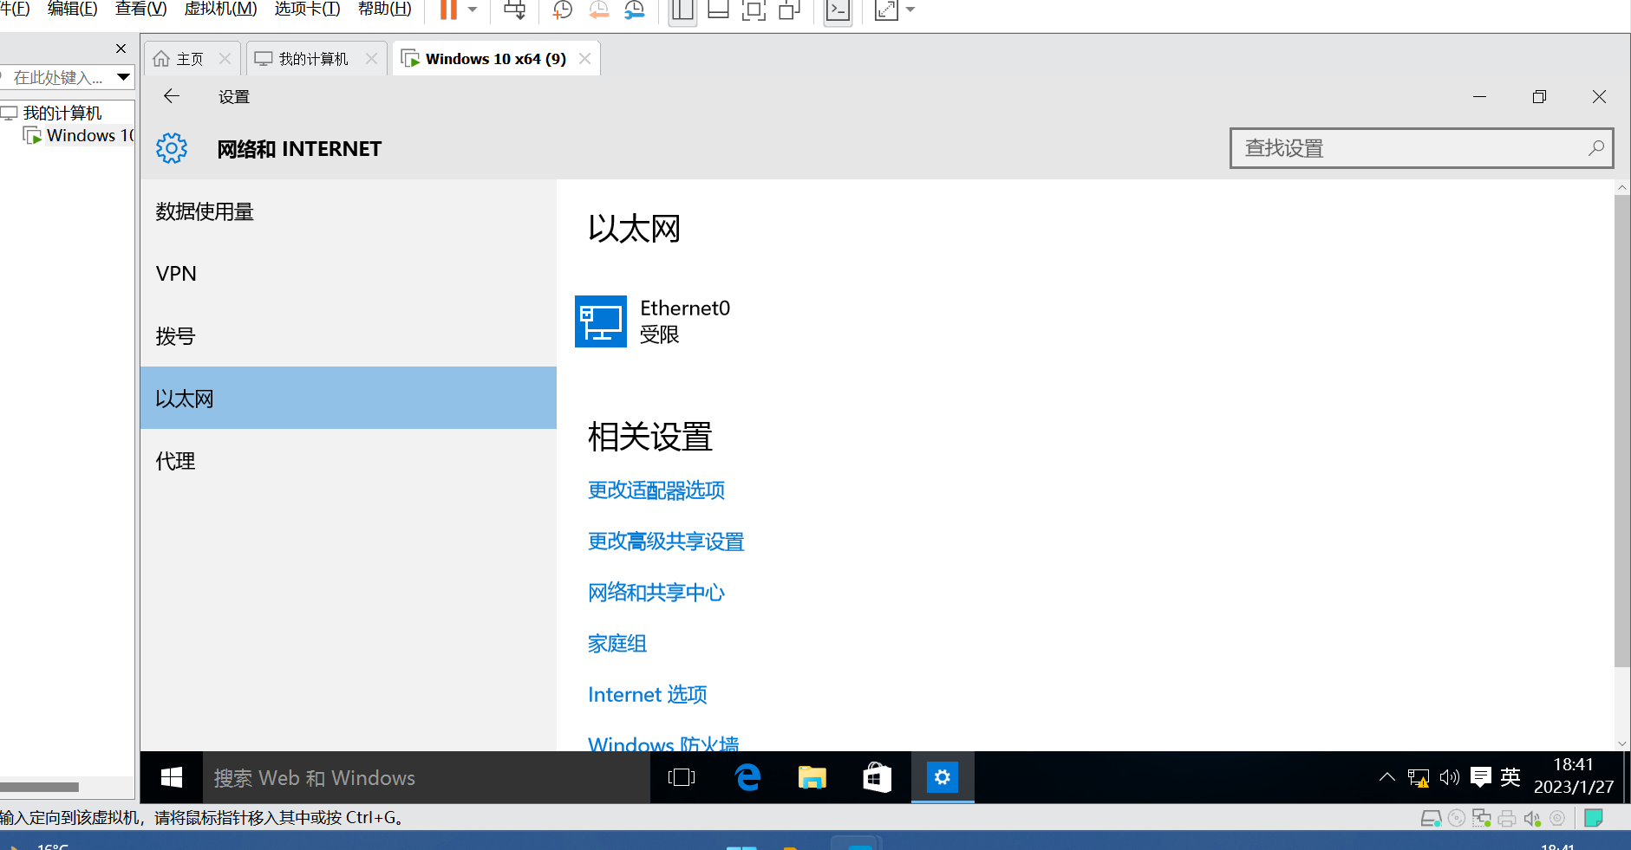Open the 编辑(E) menu
Screen dimensions: 1631x850
73,9
